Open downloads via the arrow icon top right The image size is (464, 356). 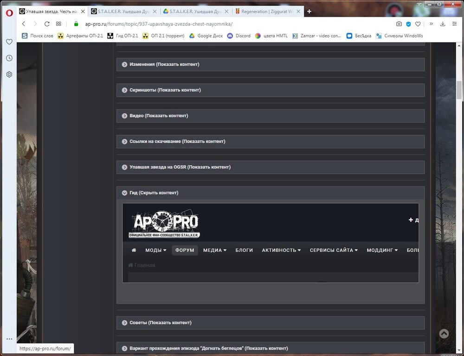[x=442, y=24]
